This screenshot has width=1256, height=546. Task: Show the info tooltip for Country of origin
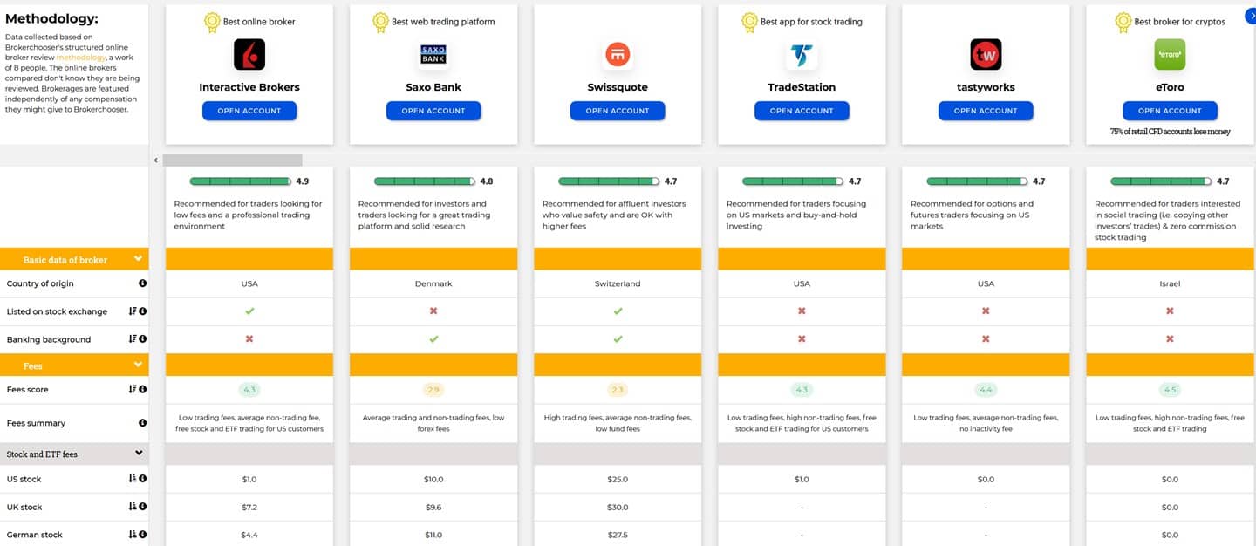(x=142, y=283)
